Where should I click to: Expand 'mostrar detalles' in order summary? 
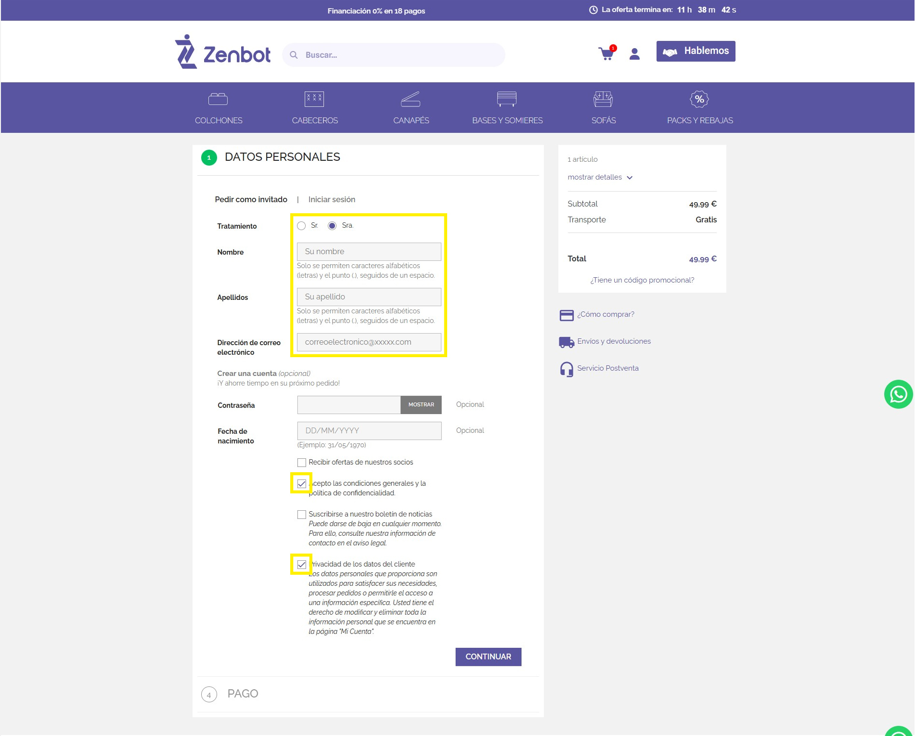(x=600, y=177)
